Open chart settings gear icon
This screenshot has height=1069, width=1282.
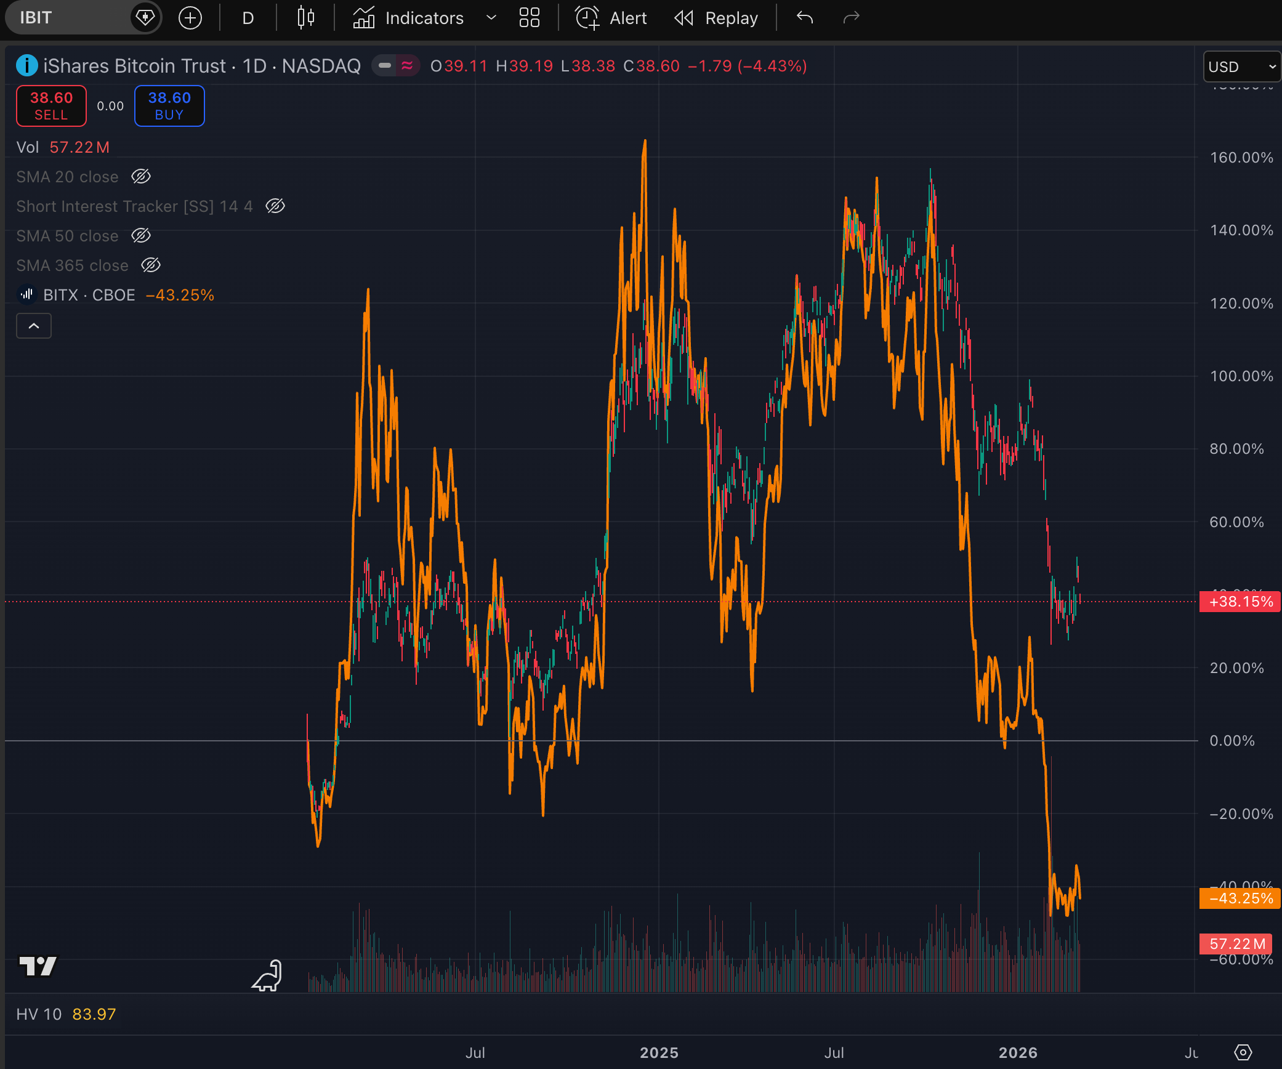tap(1243, 1052)
